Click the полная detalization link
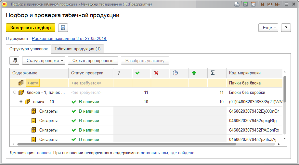 pyautogui.click(x=44, y=153)
